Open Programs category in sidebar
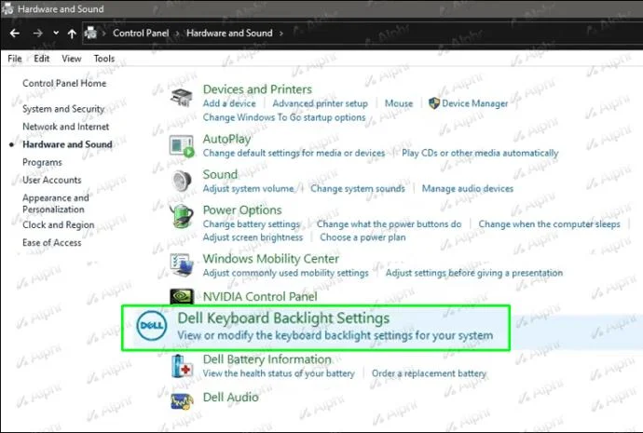Viewport: 643px width, 433px height. (42, 162)
